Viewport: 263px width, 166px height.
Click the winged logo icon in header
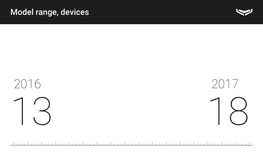point(244,12)
